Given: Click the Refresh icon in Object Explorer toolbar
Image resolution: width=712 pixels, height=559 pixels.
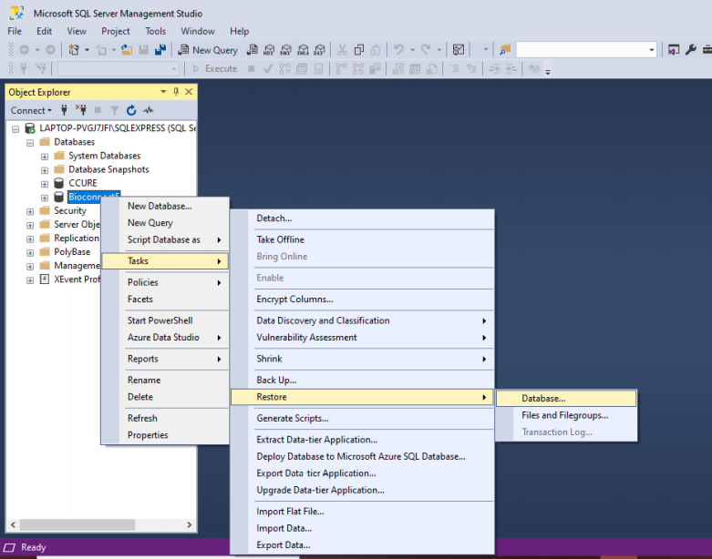Looking at the screenshot, I should (x=131, y=110).
